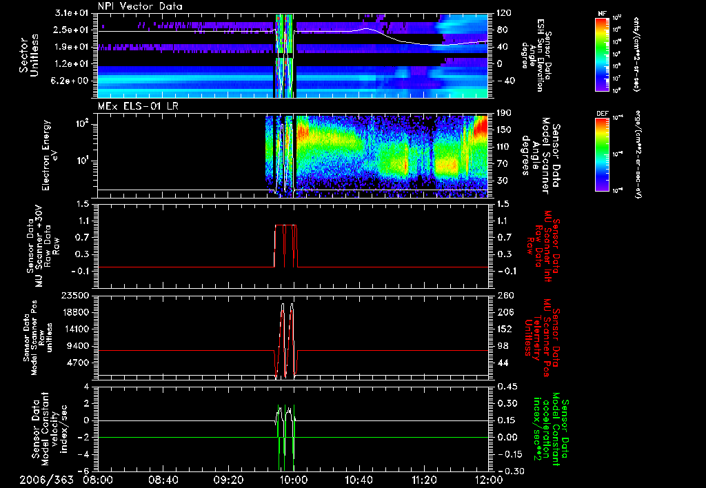This screenshot has width=706, height=488.
Task: Select the NPI Vector Data panel title
Action: coord(141,6)
